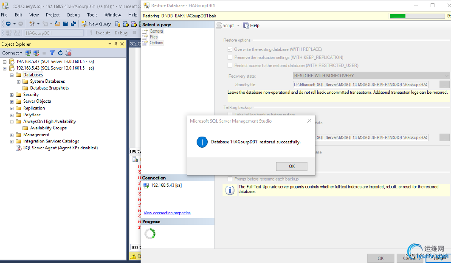Click the Availability Groups folder icon
Image resolution: width=451 pixels, height=263 pixels.
[x=25, y=128]
